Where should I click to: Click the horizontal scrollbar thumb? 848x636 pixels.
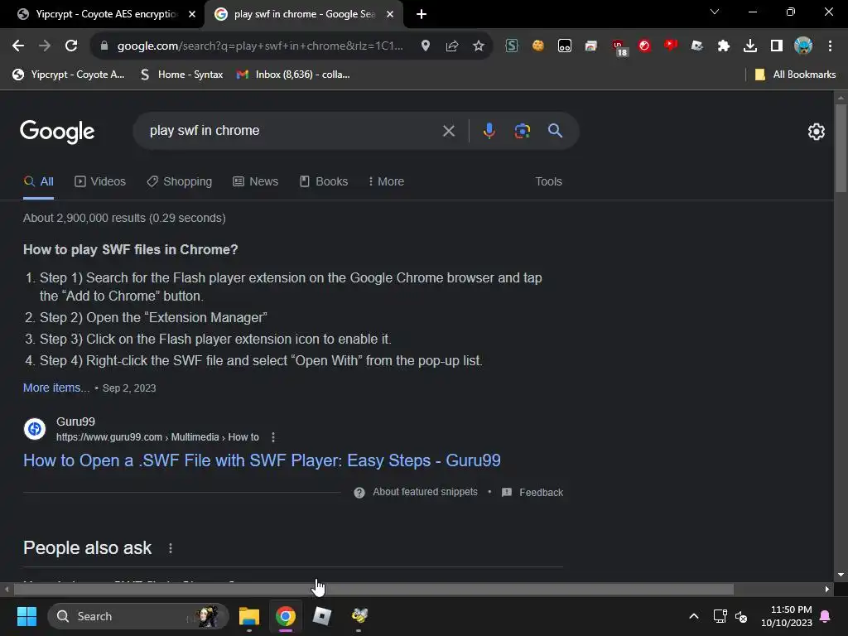coord(373,589)
